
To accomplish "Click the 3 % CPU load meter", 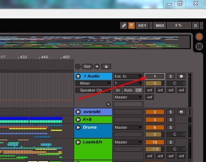I will click(179, 25).
